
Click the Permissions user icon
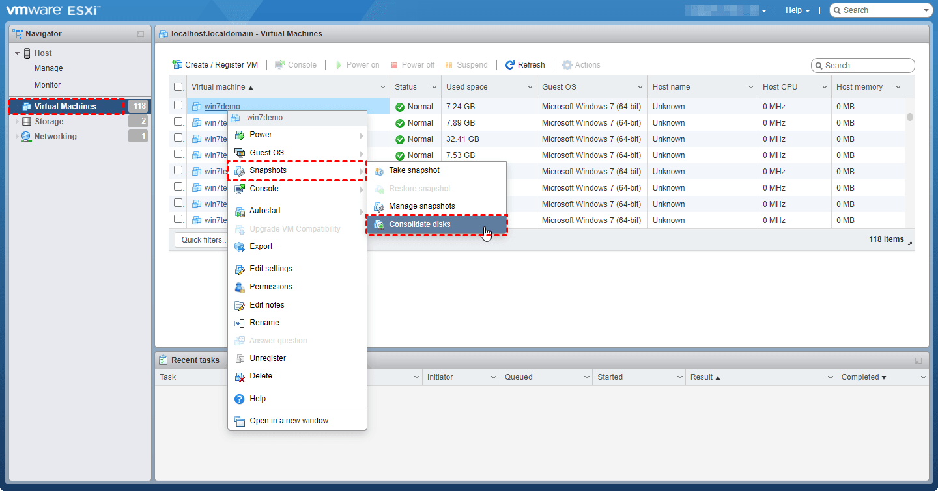pos(240,287)
